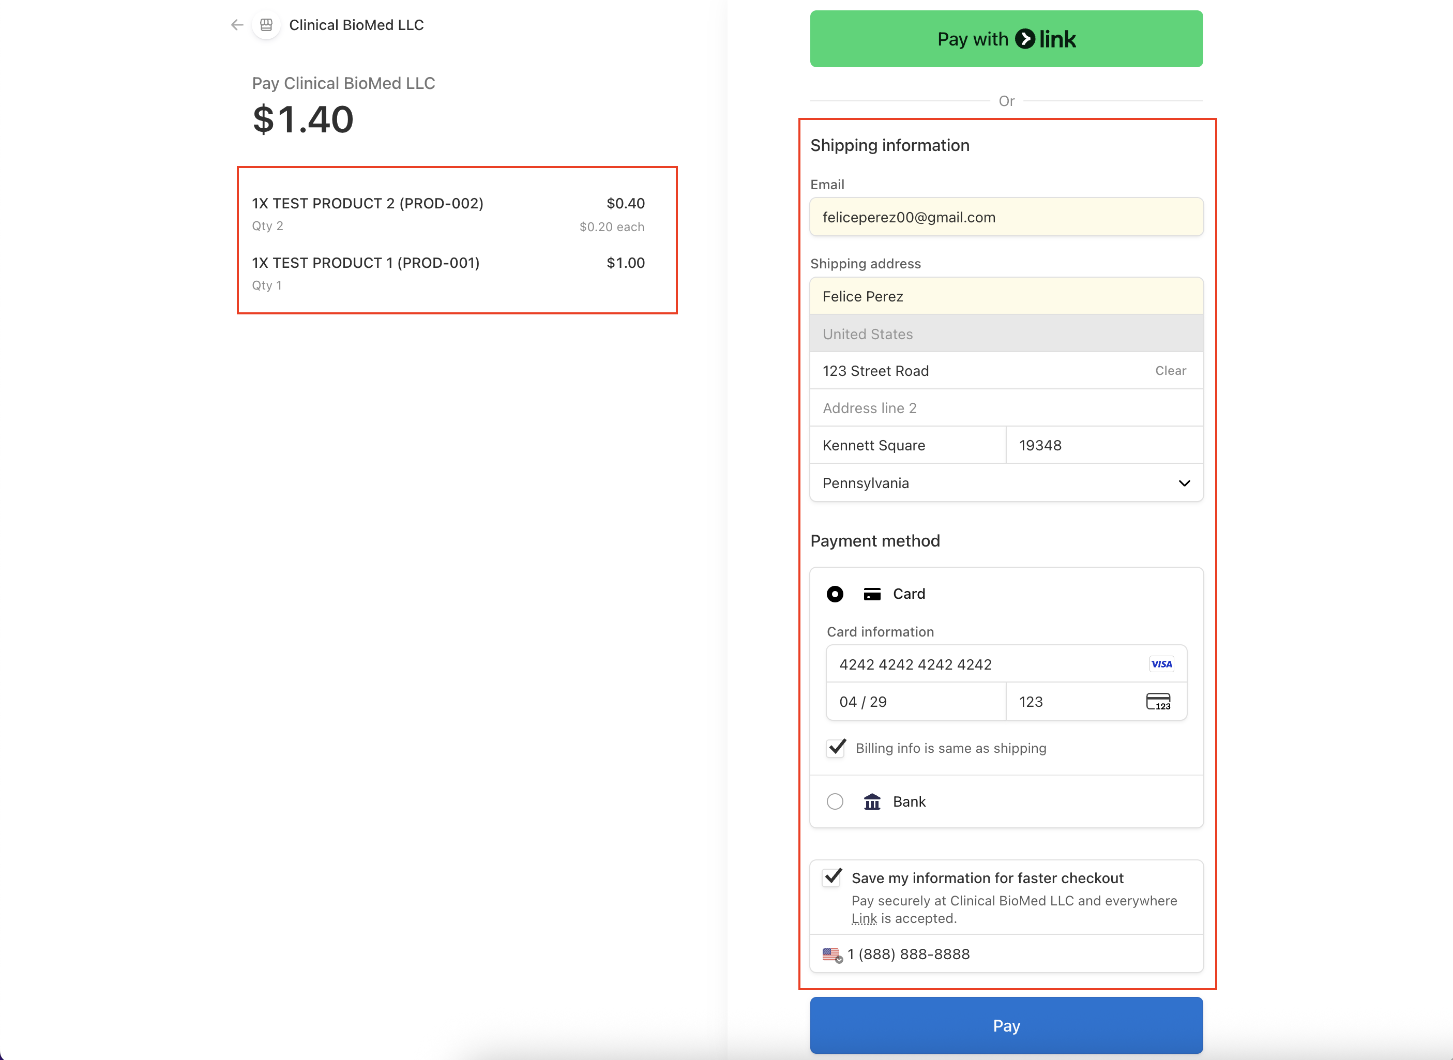Viewport: 1453px width, 1060px height.
Task: Click the Address line 2 field
Action: coord(1006,408)
